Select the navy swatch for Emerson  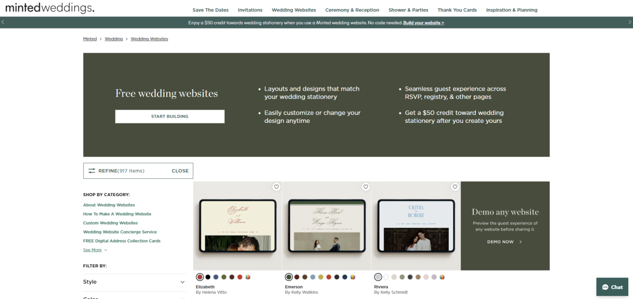click(344, 277)
